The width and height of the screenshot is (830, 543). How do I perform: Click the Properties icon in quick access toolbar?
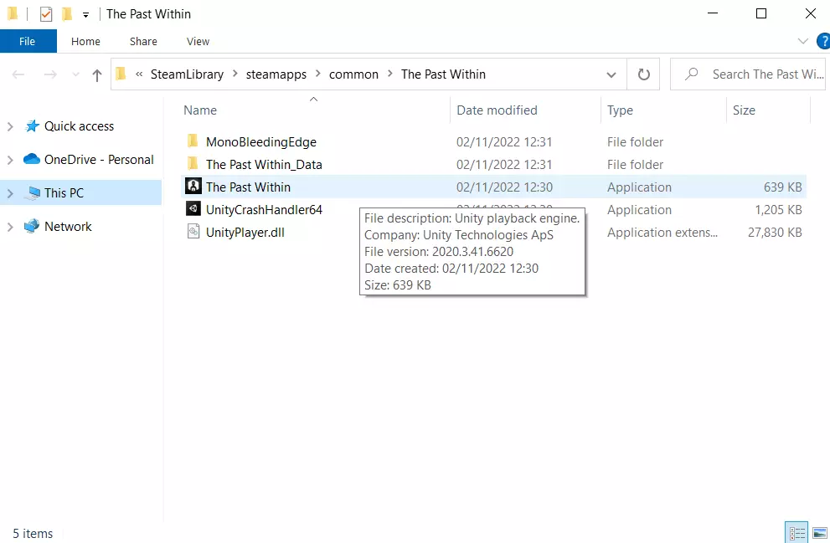(x=46, y=14)
